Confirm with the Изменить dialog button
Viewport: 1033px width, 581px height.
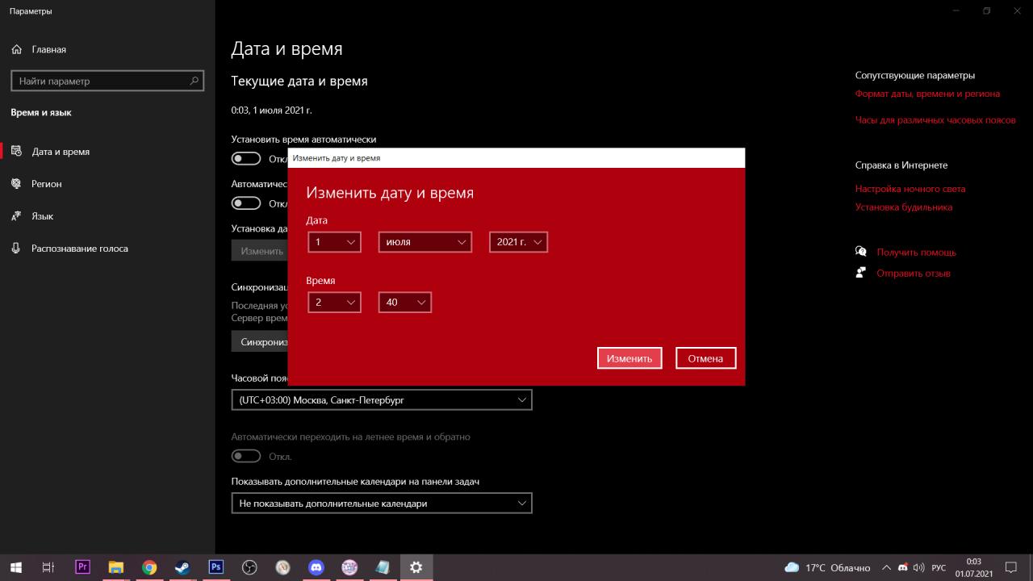(x=629, y=358)
